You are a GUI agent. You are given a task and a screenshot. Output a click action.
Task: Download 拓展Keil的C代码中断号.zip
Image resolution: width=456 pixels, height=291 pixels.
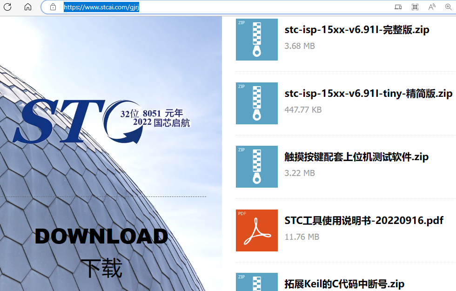pyautogui.click(x=344, y=284)
